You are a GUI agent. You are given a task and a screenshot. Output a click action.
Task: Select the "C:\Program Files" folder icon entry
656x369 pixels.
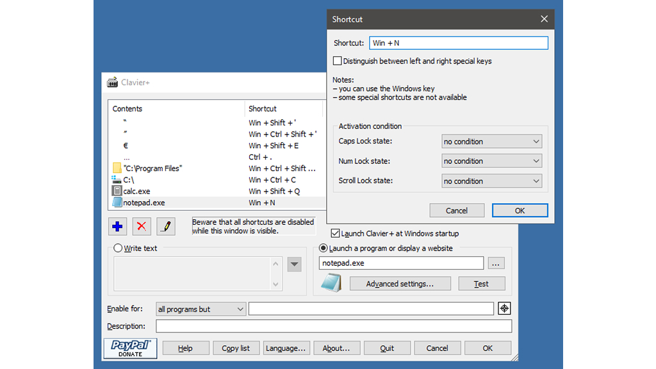[x=117, y=168]
